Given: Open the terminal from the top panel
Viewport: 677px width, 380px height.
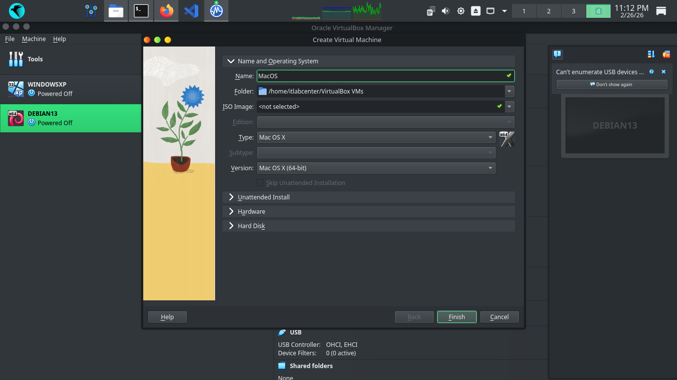Looking at the screenshot, I should (x=141, y=11).
